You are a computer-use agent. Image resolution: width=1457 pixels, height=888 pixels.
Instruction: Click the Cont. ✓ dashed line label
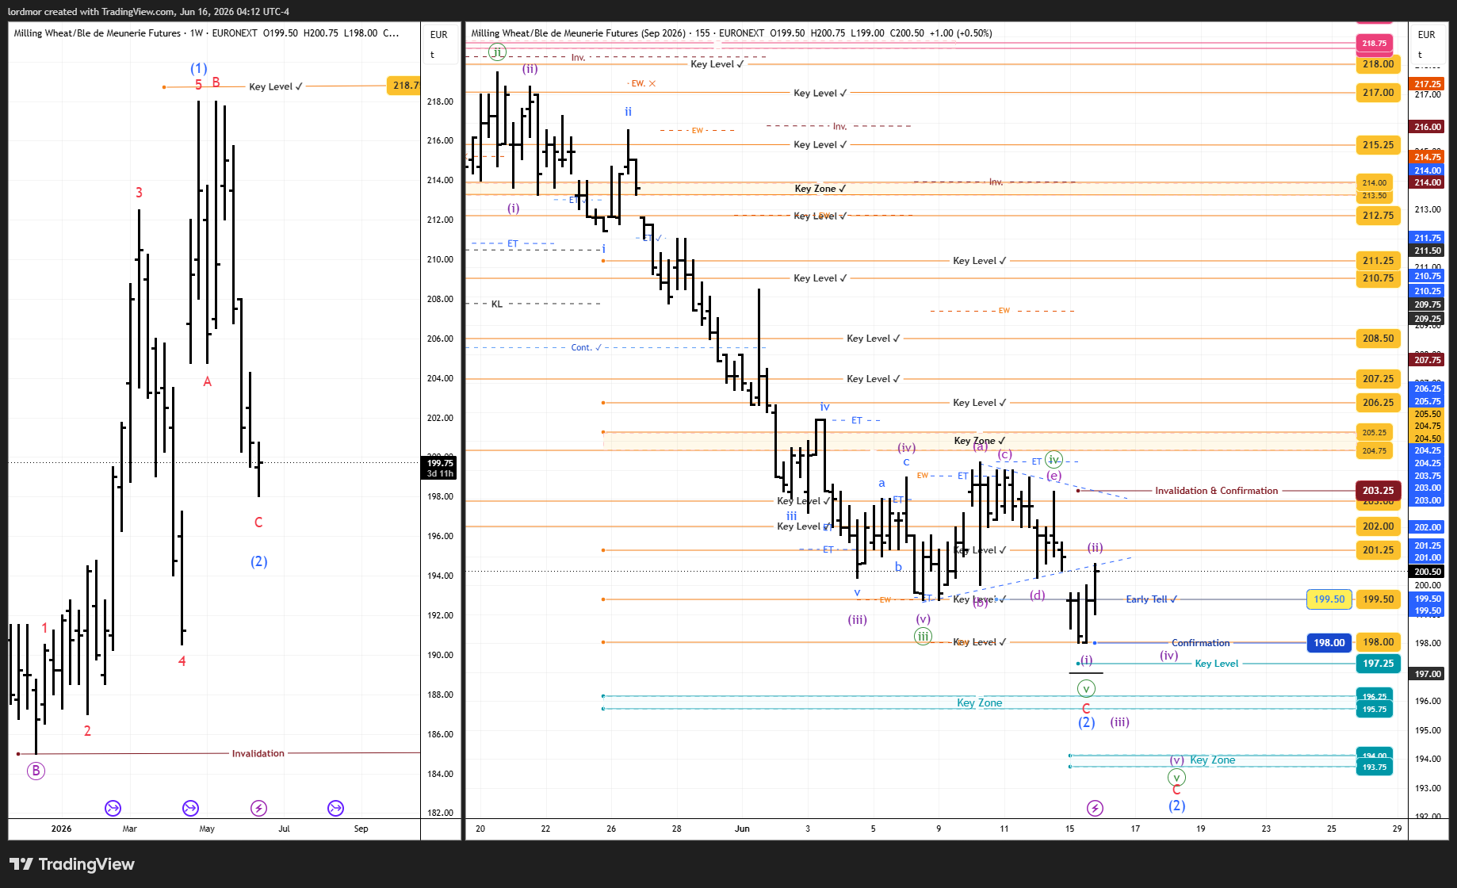coord(586,347)
